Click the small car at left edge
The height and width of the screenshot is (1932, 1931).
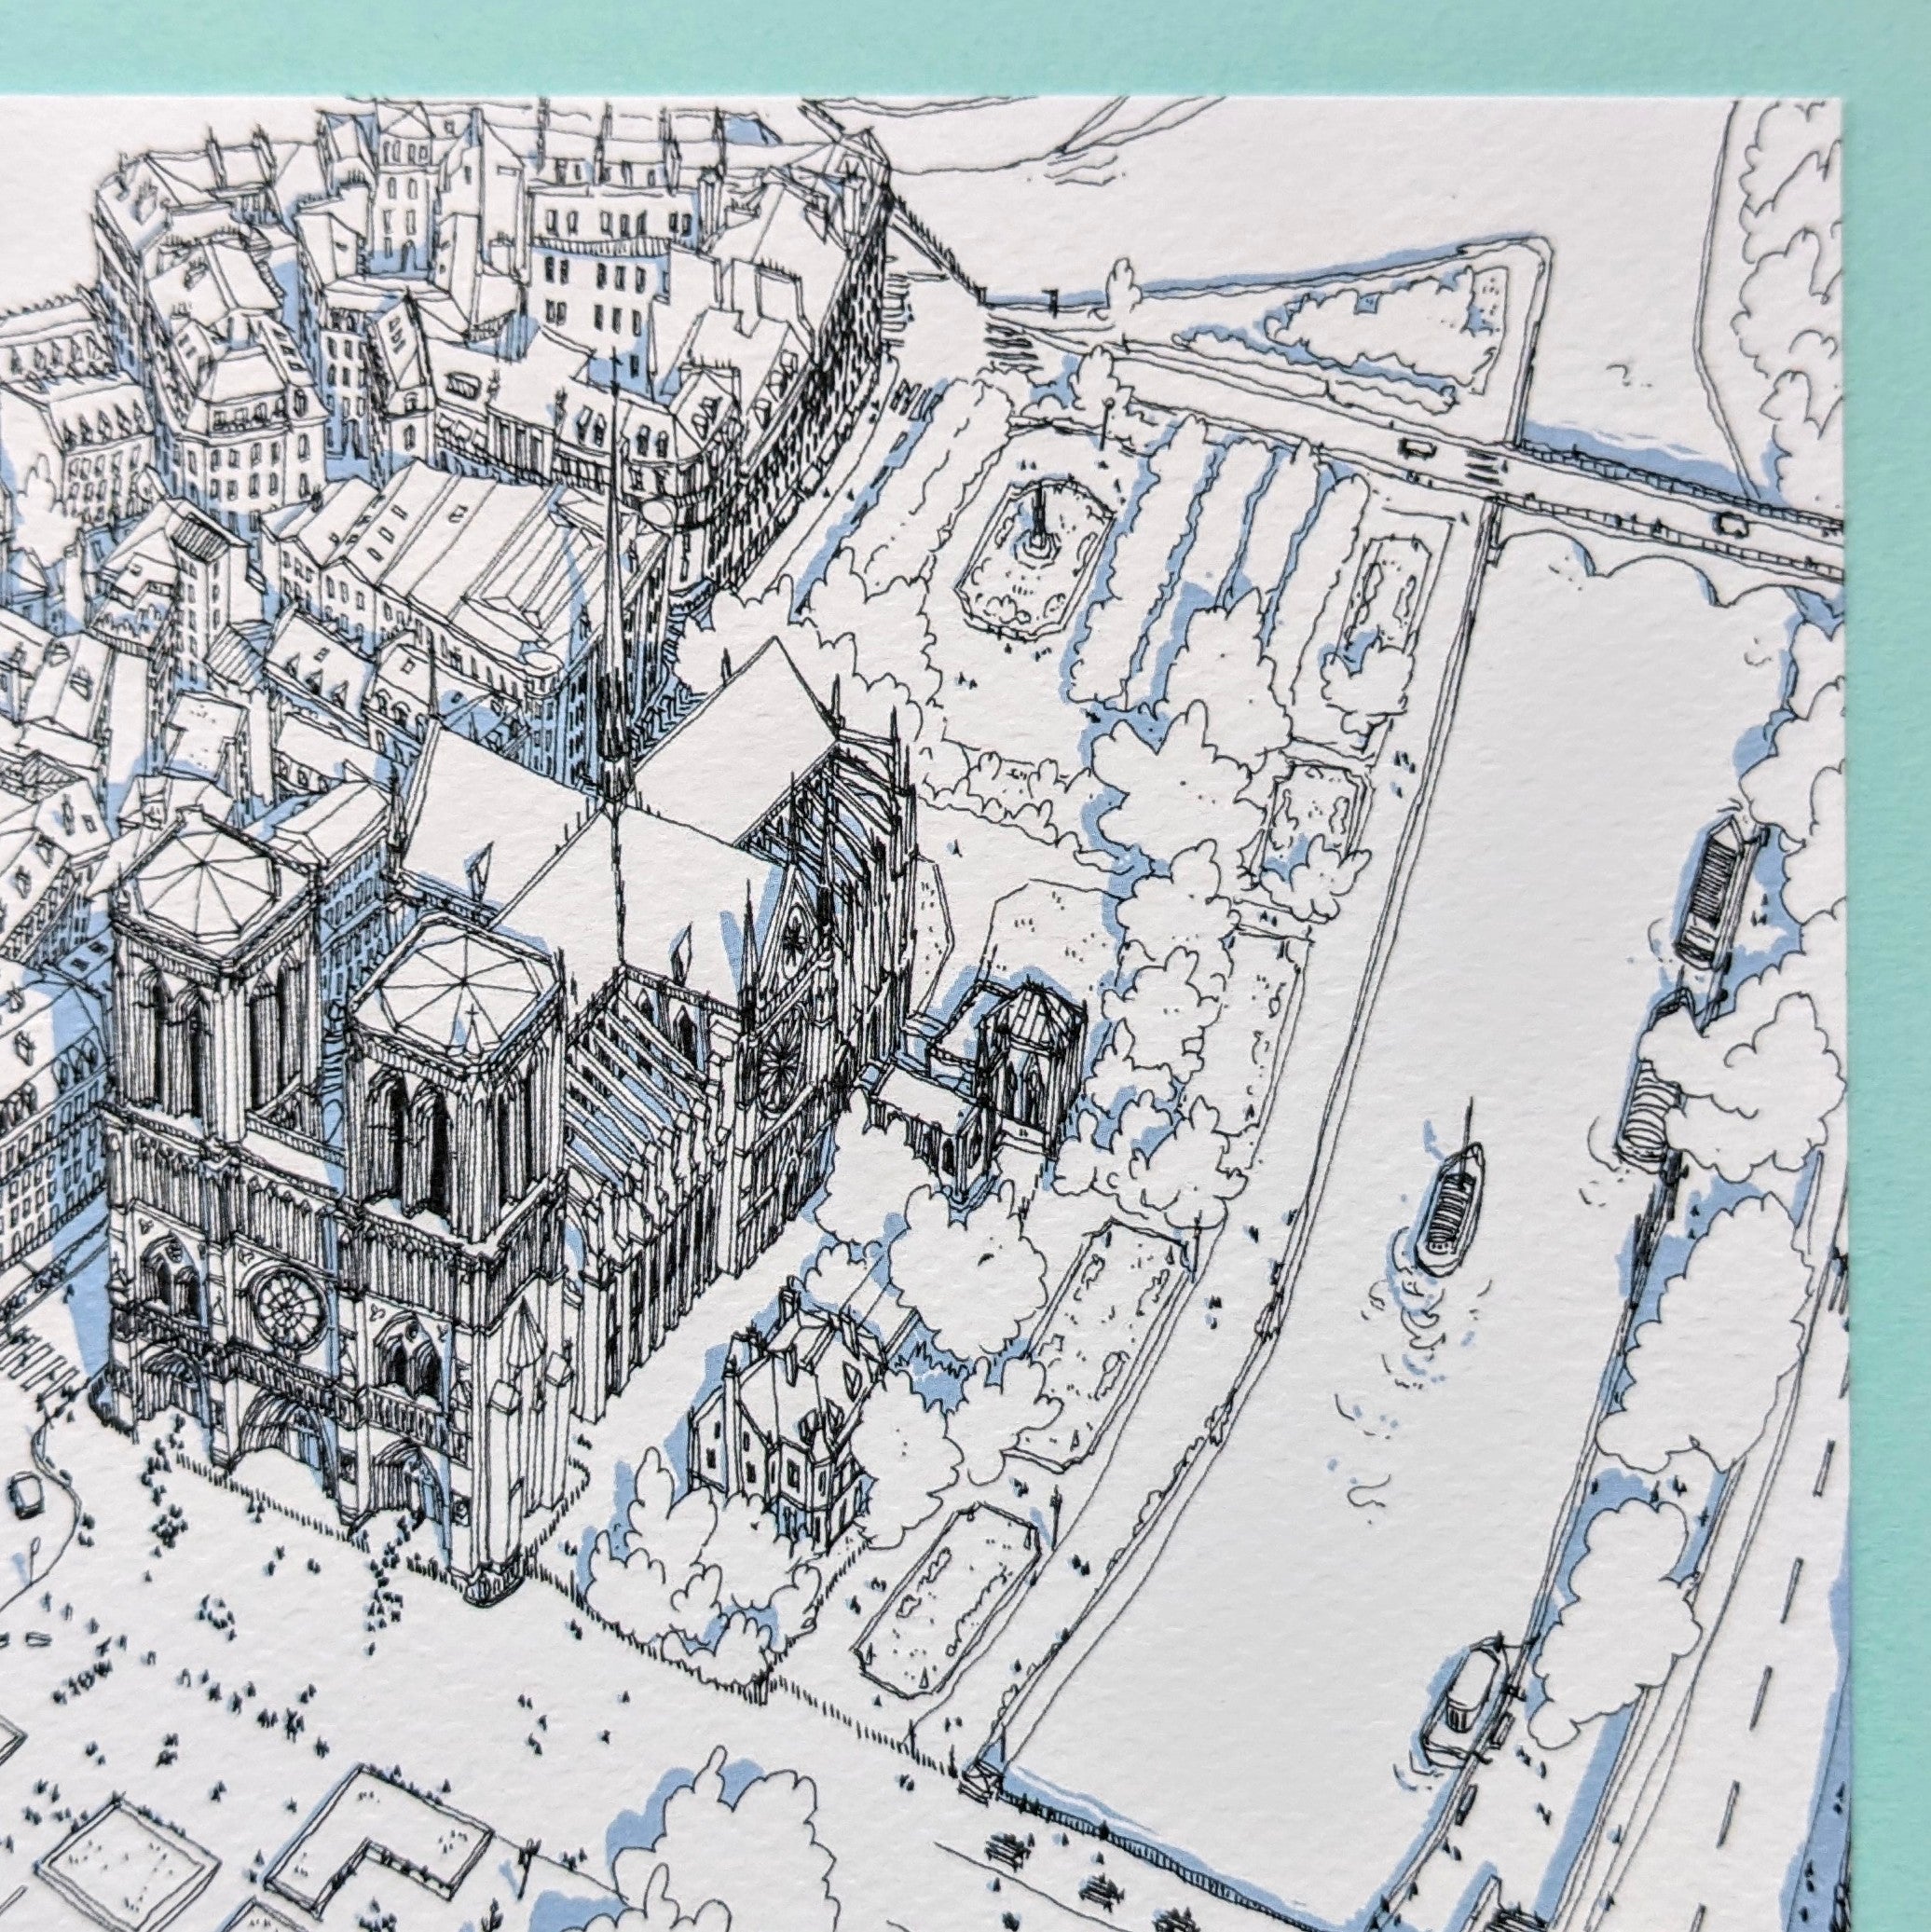[x=25, y=1496]
